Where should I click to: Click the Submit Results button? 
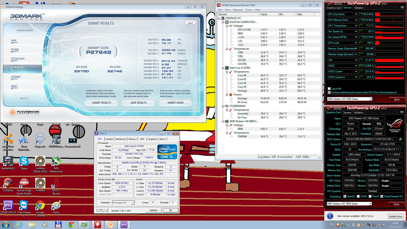[x=101, y=103]
